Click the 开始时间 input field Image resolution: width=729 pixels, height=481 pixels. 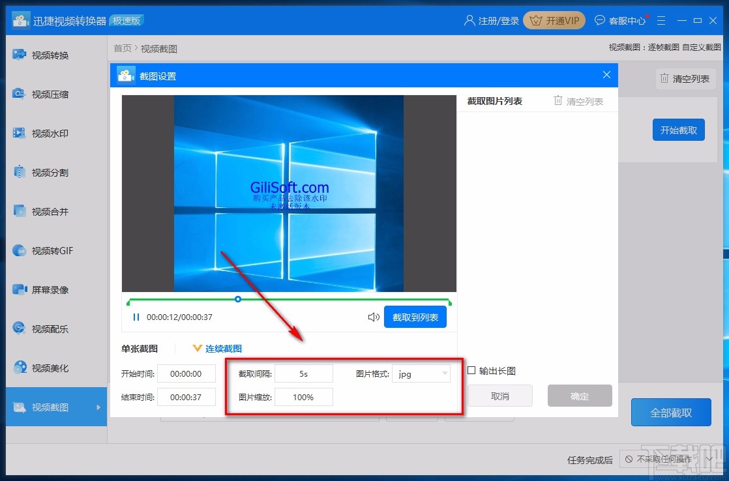(x=186, y=373)
